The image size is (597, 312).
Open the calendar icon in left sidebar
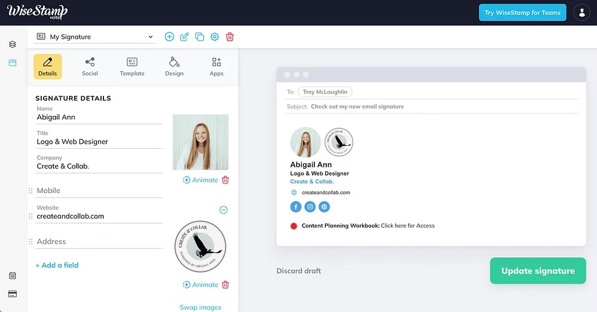pyautogui.click(x=13, y=276)
